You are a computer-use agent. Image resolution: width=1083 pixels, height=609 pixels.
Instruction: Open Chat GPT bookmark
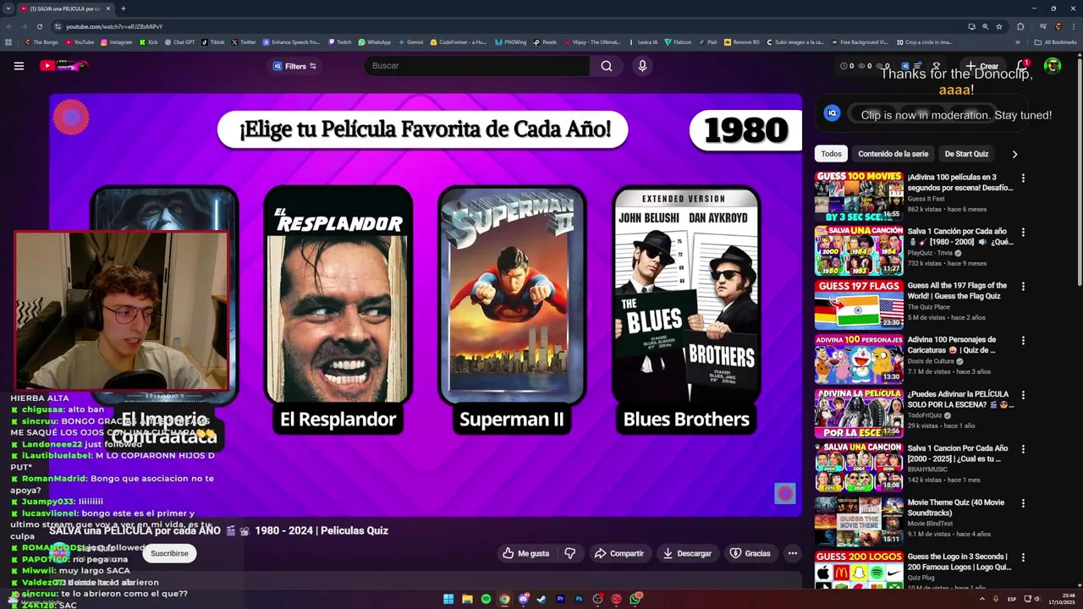[x=179, y=41]
